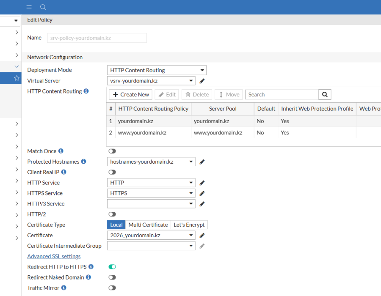Click the star icon in sidebar
The image size is (381, 296).
click(x=17, y=78)
